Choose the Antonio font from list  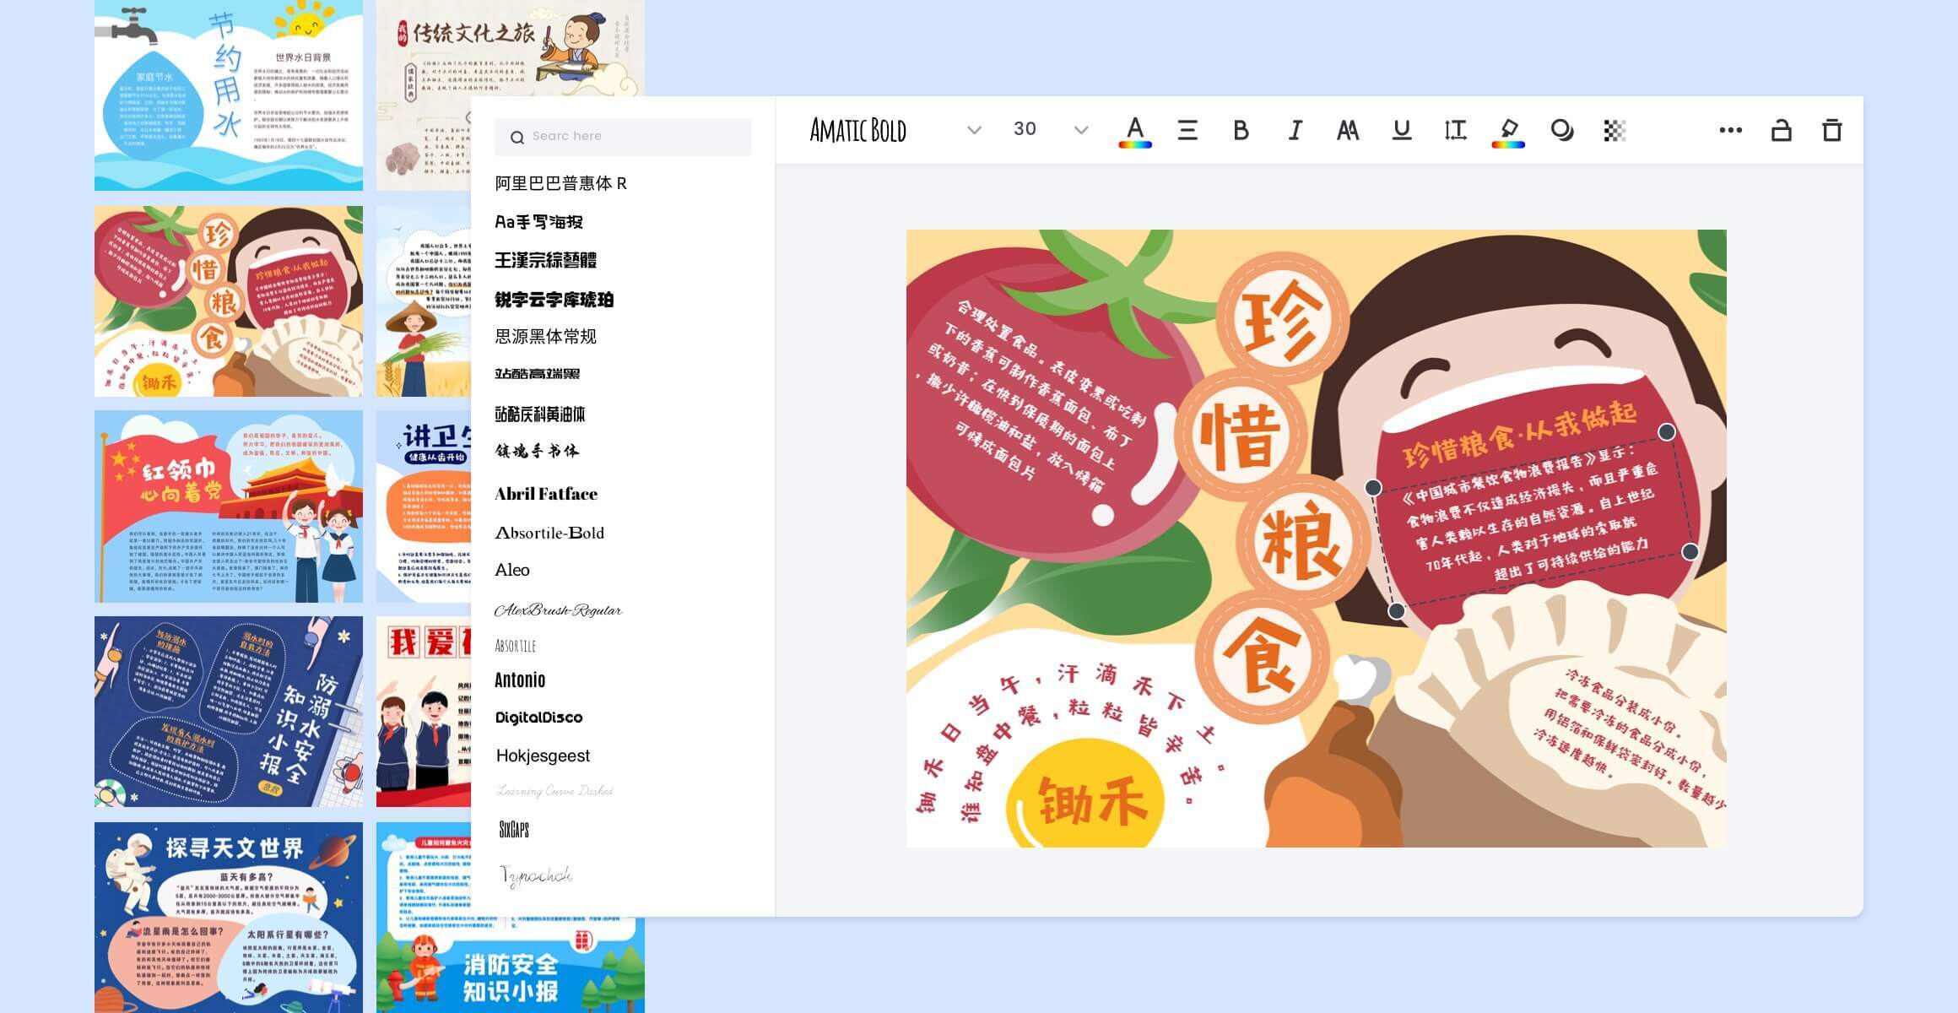pyautogui.click(x=520, y=680)
